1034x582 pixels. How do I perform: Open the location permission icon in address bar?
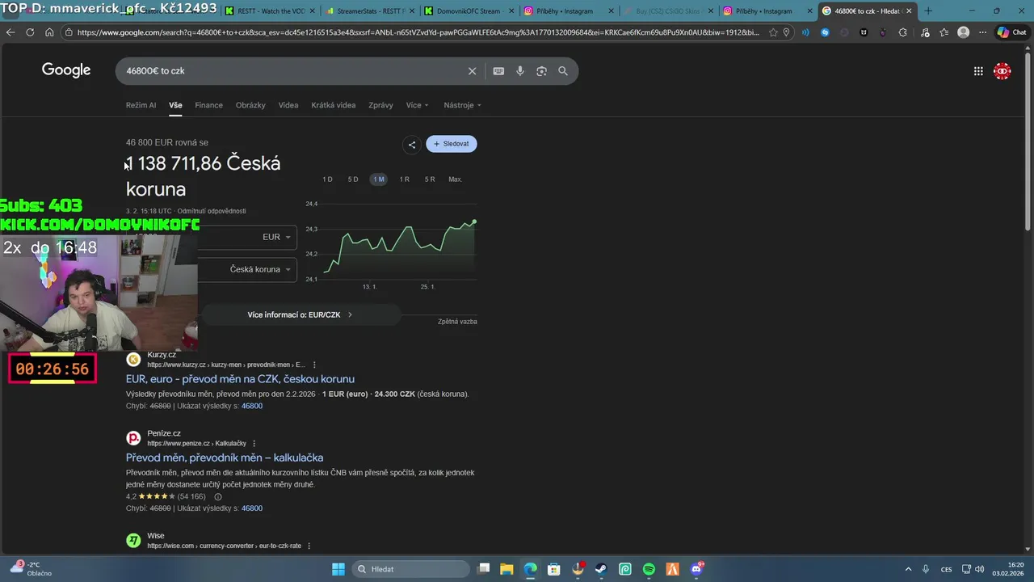(x=786, y=32)
